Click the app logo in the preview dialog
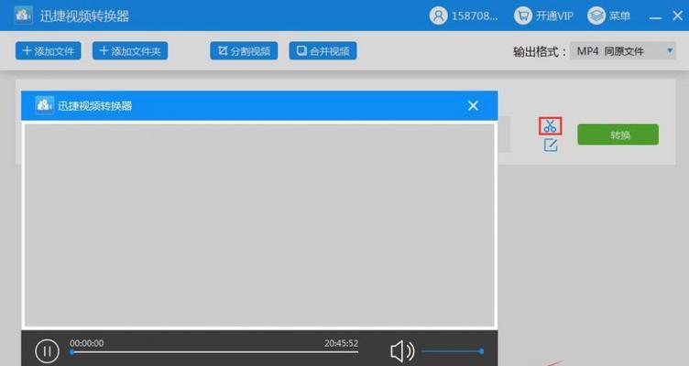This screenshot has width=689, height=366. coord(44,105)
